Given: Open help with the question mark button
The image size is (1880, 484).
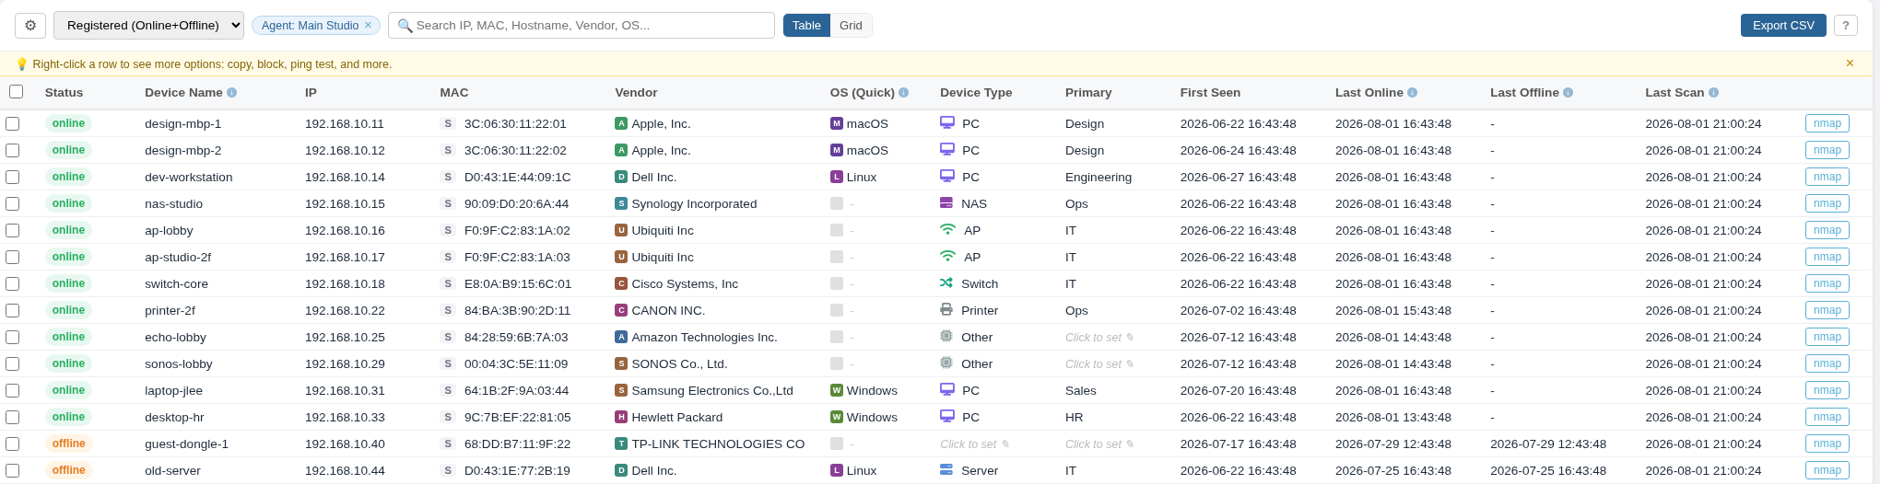Looking at the screenshot, I should pos(1845,26).
